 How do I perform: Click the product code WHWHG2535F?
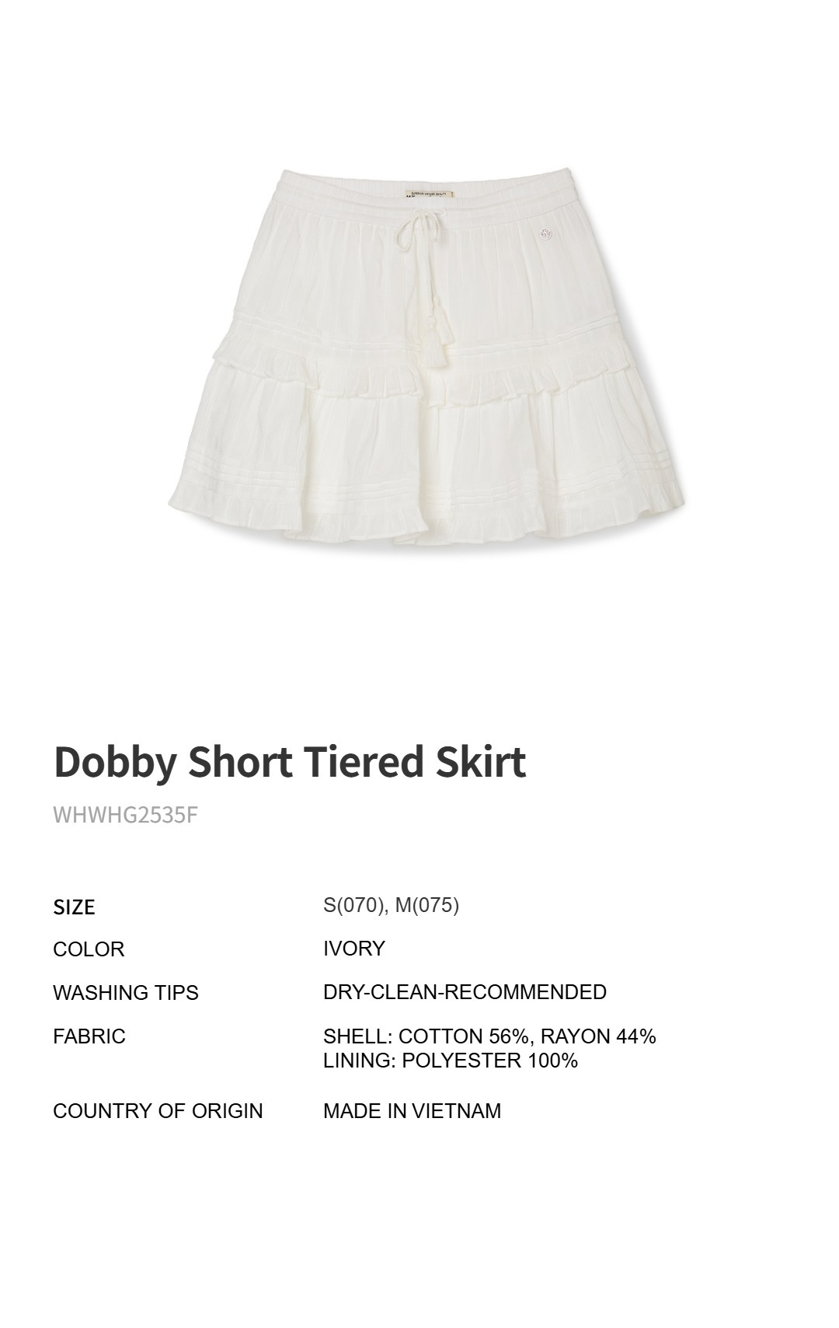[126, 814]
